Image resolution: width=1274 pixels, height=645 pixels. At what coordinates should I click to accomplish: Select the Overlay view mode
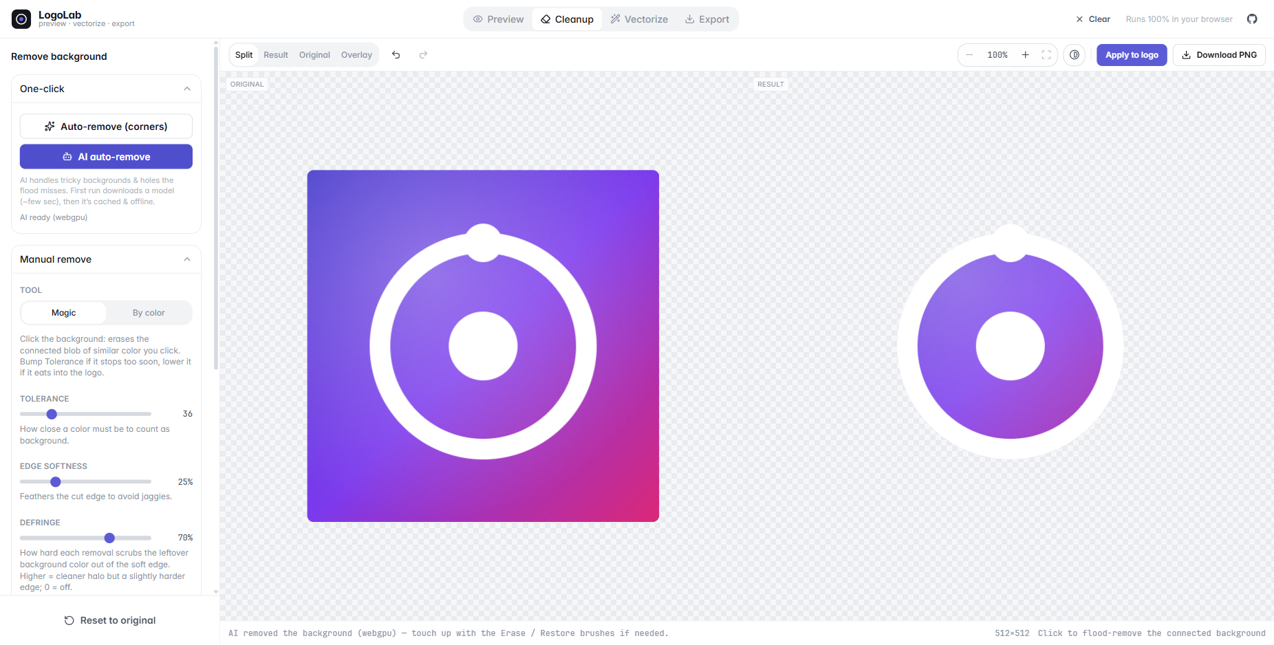click(356, 55)
